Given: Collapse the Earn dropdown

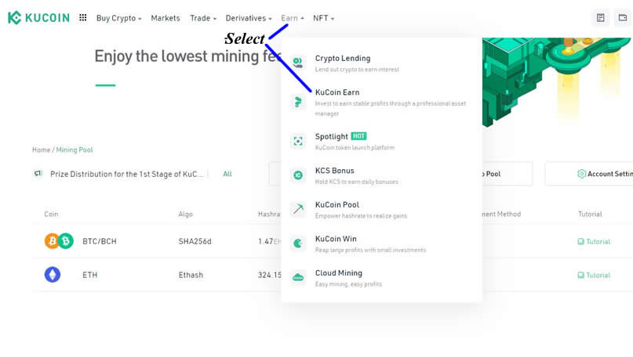Looking at the screenshot, I should click(293, 18).
